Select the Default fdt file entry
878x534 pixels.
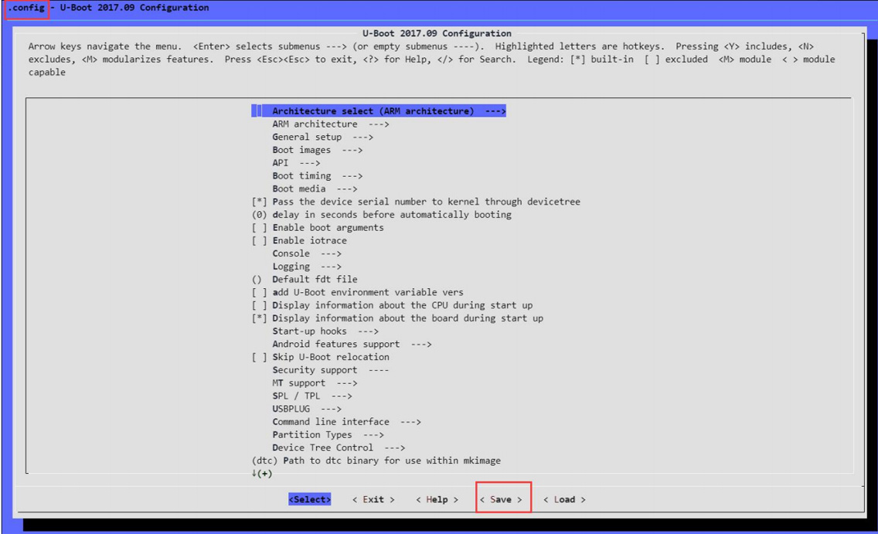[x=304, y=279]
